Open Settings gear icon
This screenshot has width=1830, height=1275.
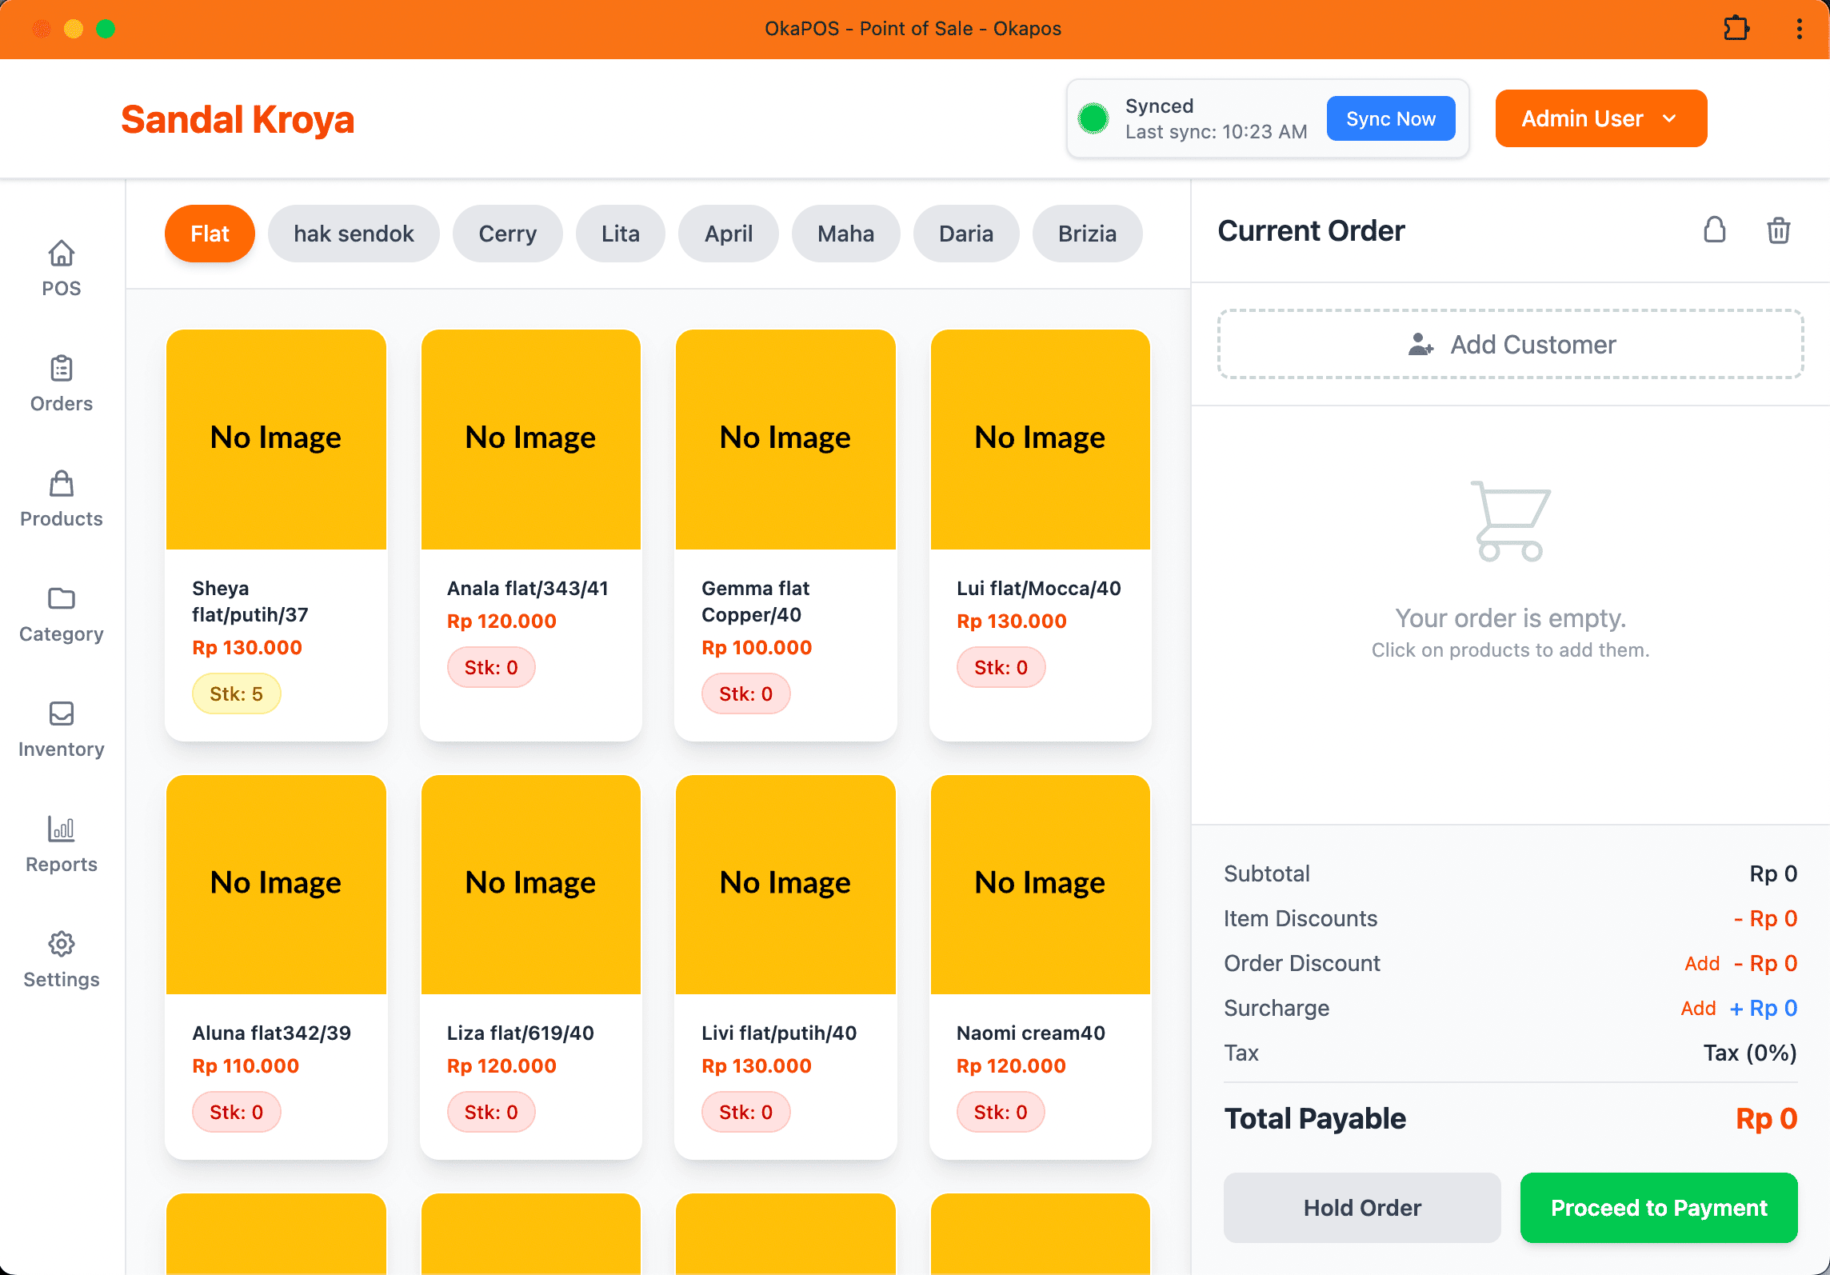click(61, 945)
